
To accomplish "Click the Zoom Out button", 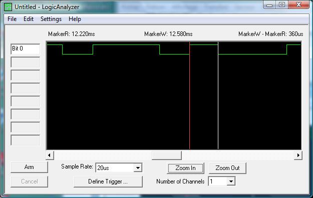I will tap(227, 168).
